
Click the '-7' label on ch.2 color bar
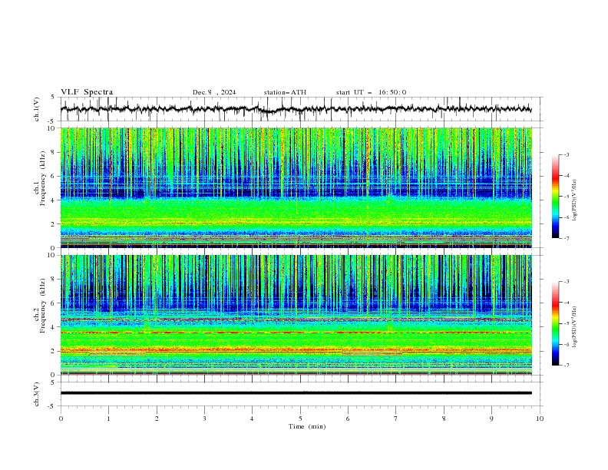567,365
